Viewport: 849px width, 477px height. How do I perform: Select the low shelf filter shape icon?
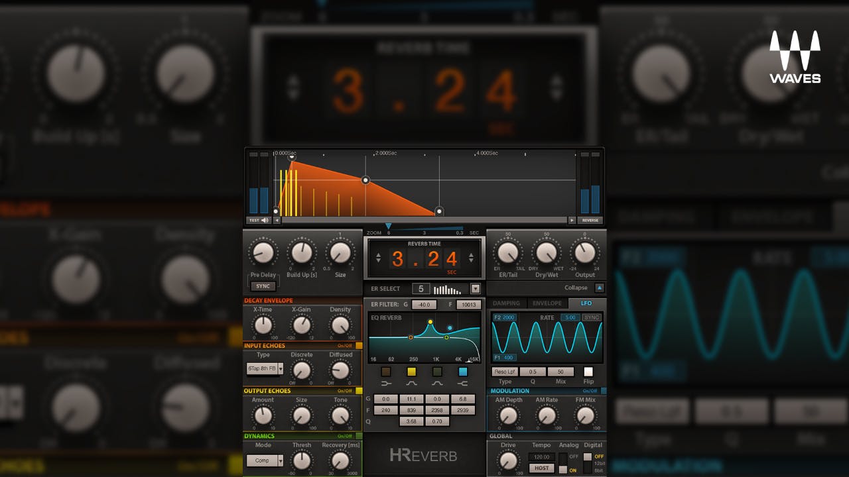click(386, 384)
